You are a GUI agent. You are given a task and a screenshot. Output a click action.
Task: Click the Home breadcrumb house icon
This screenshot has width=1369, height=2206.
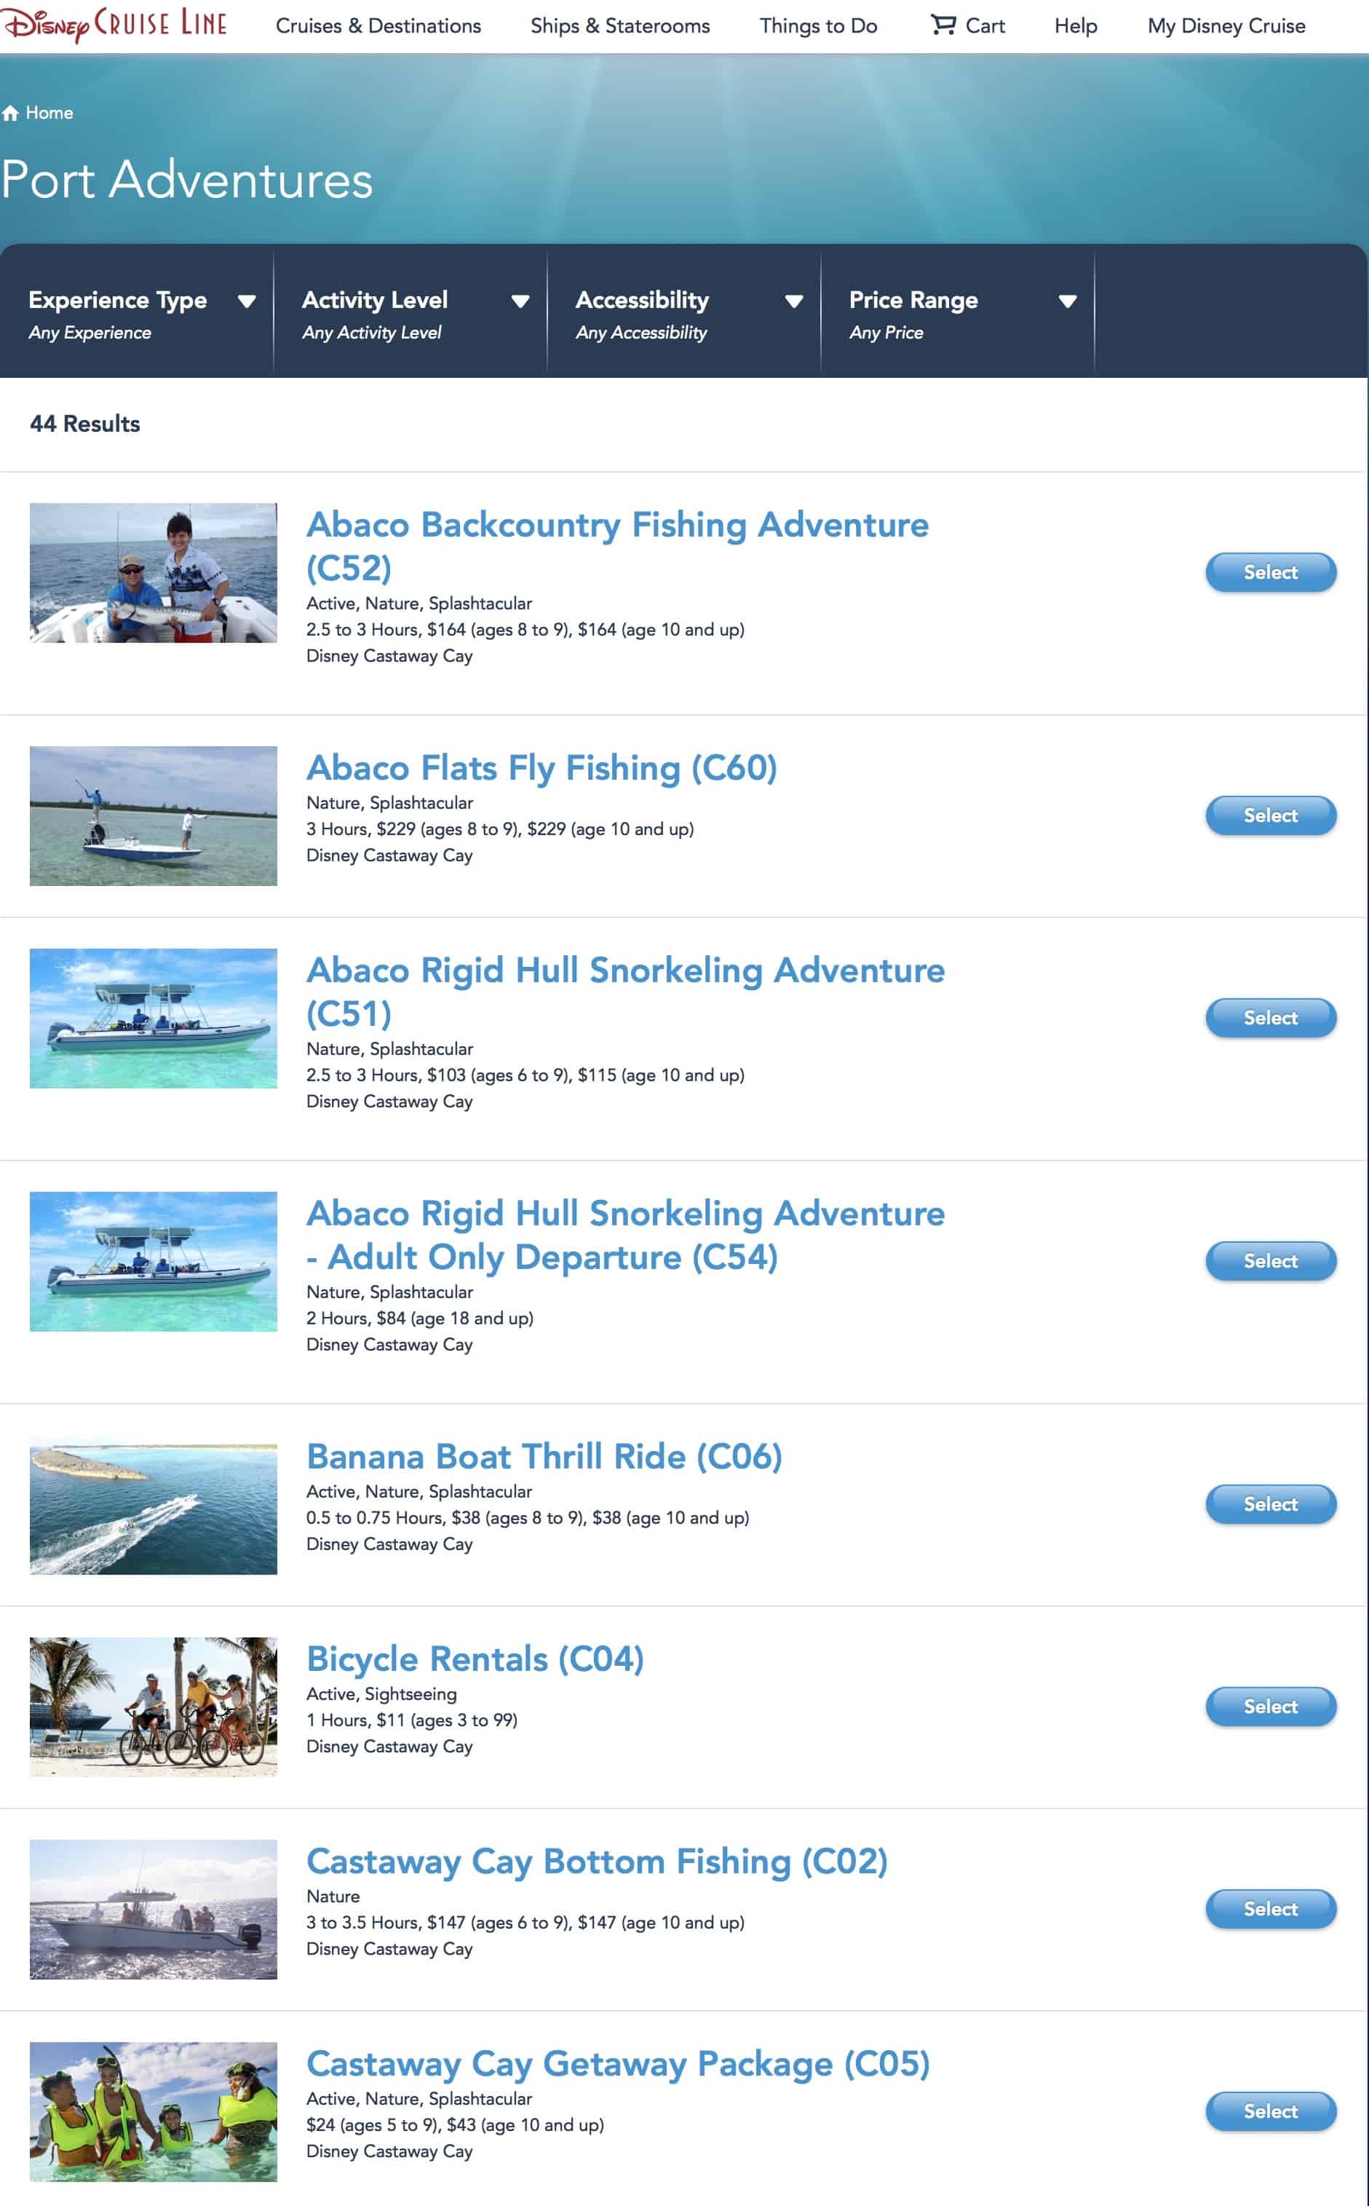pyautogui.click(x=11, y=113)
